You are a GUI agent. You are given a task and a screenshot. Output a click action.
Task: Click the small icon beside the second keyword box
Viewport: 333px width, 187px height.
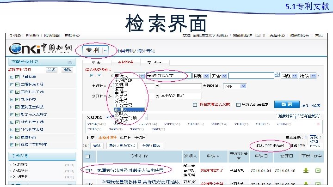coord(277,75)
